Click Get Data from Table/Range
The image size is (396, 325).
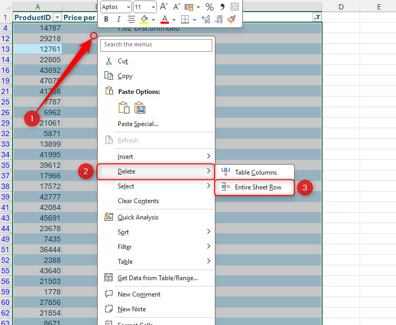(157, 278)
